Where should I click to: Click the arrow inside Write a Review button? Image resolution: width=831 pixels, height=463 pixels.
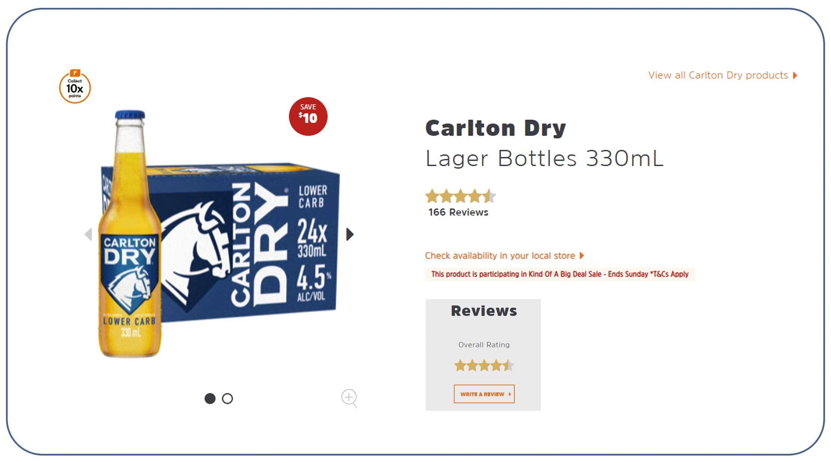click(x=510, y=394)
